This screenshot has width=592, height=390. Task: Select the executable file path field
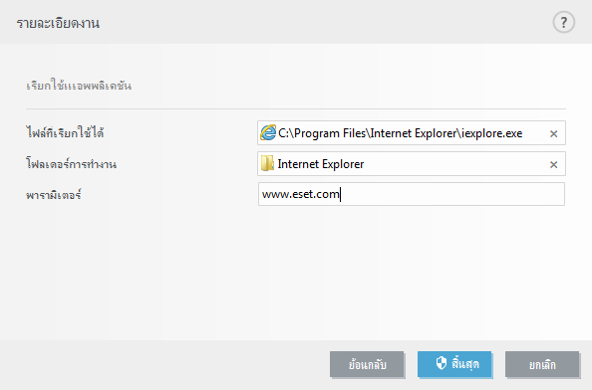412,133
